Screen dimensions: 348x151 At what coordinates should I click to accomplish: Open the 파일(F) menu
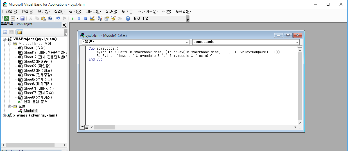pyautogui.click(x=11, y=11)
